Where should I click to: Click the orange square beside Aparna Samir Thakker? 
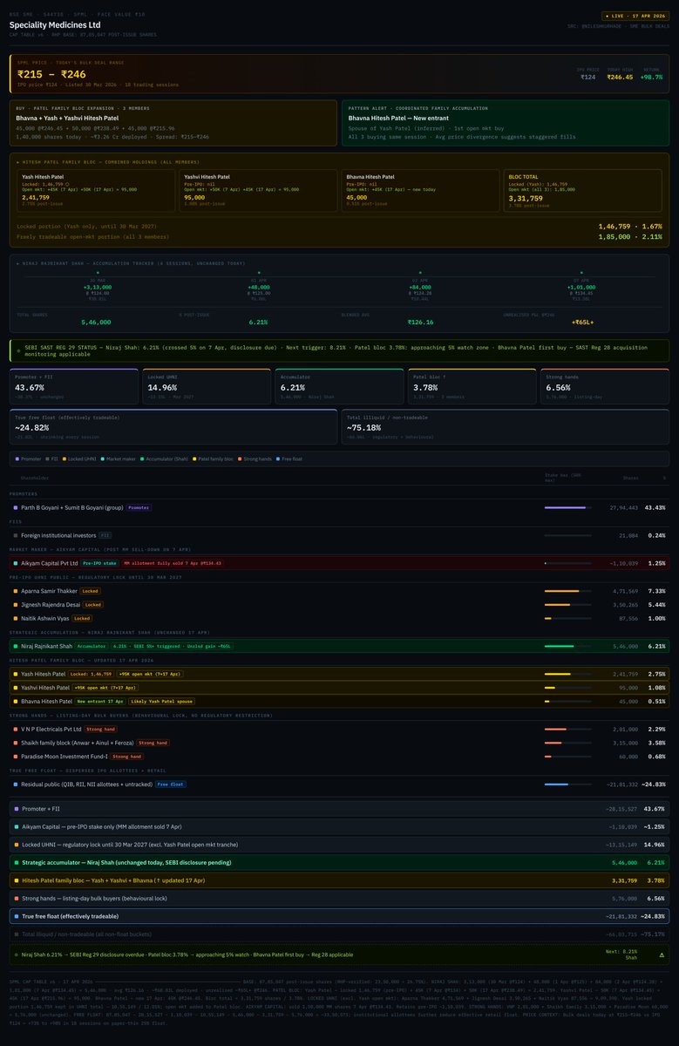pos(15,591)
